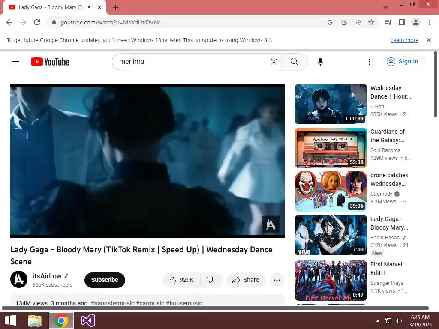Click the share this page icon
The image size is (439, 329).
point(358,22)
